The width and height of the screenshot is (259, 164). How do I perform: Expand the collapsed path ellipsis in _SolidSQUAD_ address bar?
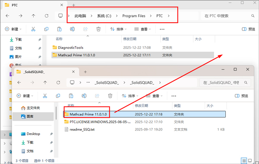88,82
